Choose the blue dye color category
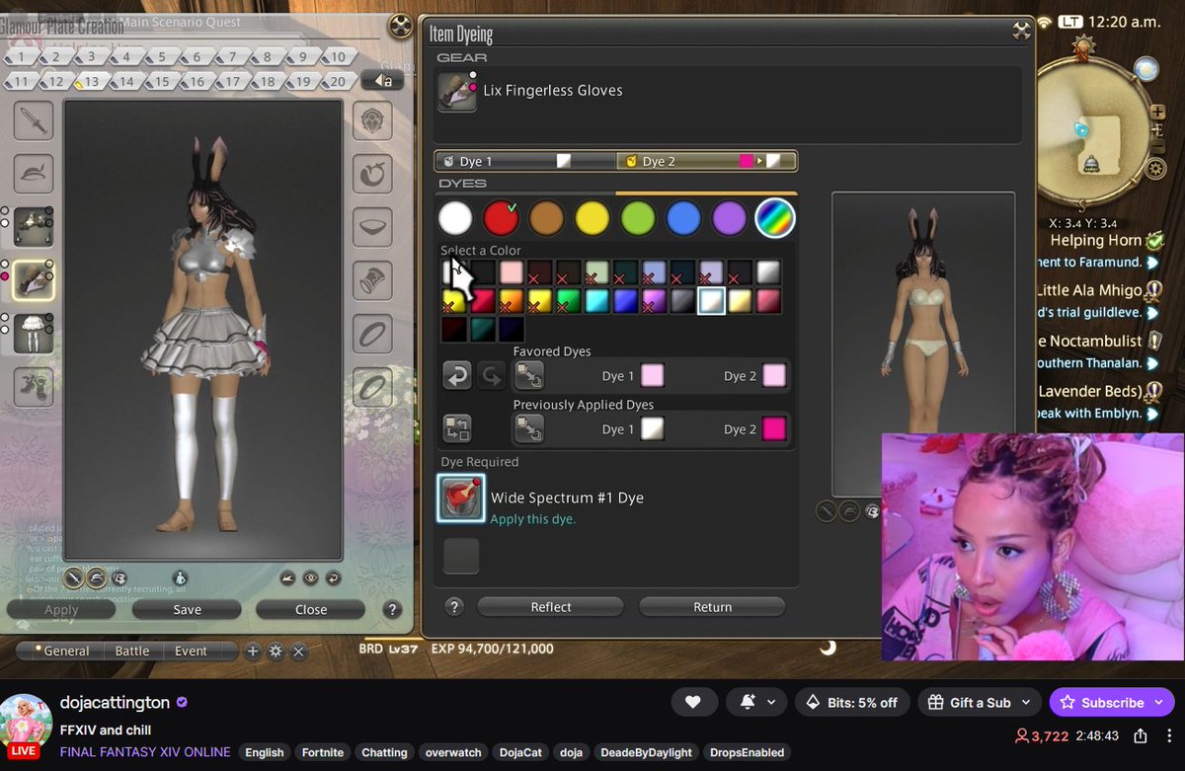 point(683,218)
